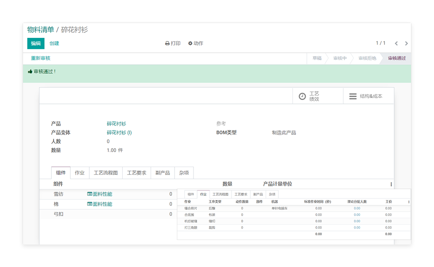Viewport: 434px width, 267px height.
Task: Open 结构&成本 list icon button
Action: pyautogui.click(x=353, y=96)
